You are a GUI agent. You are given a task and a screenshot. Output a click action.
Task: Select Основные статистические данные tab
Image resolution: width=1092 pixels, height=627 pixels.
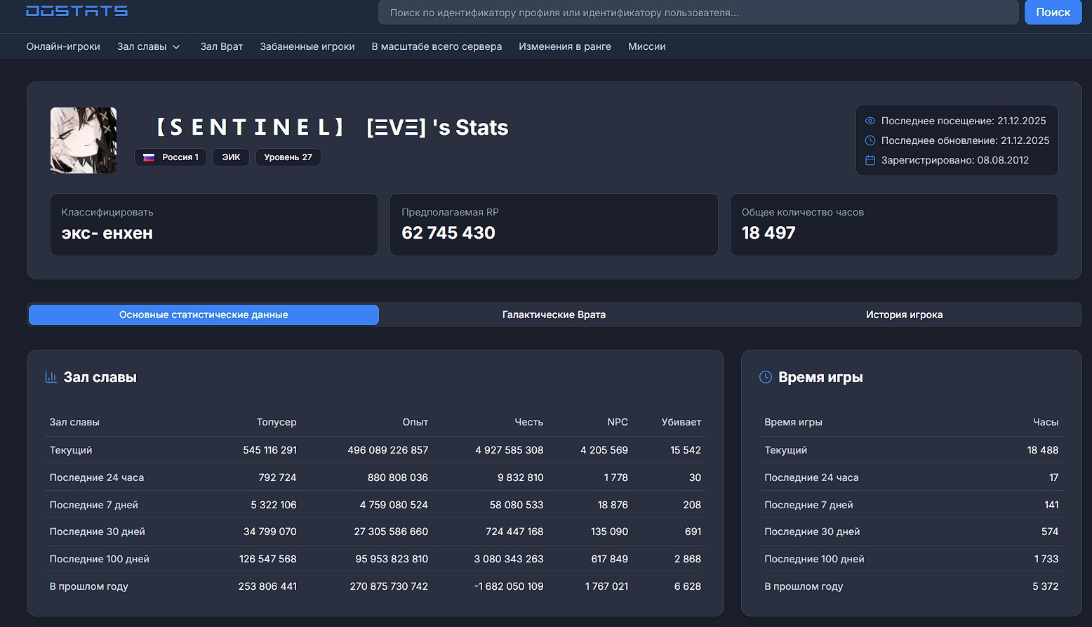(204, 315)
